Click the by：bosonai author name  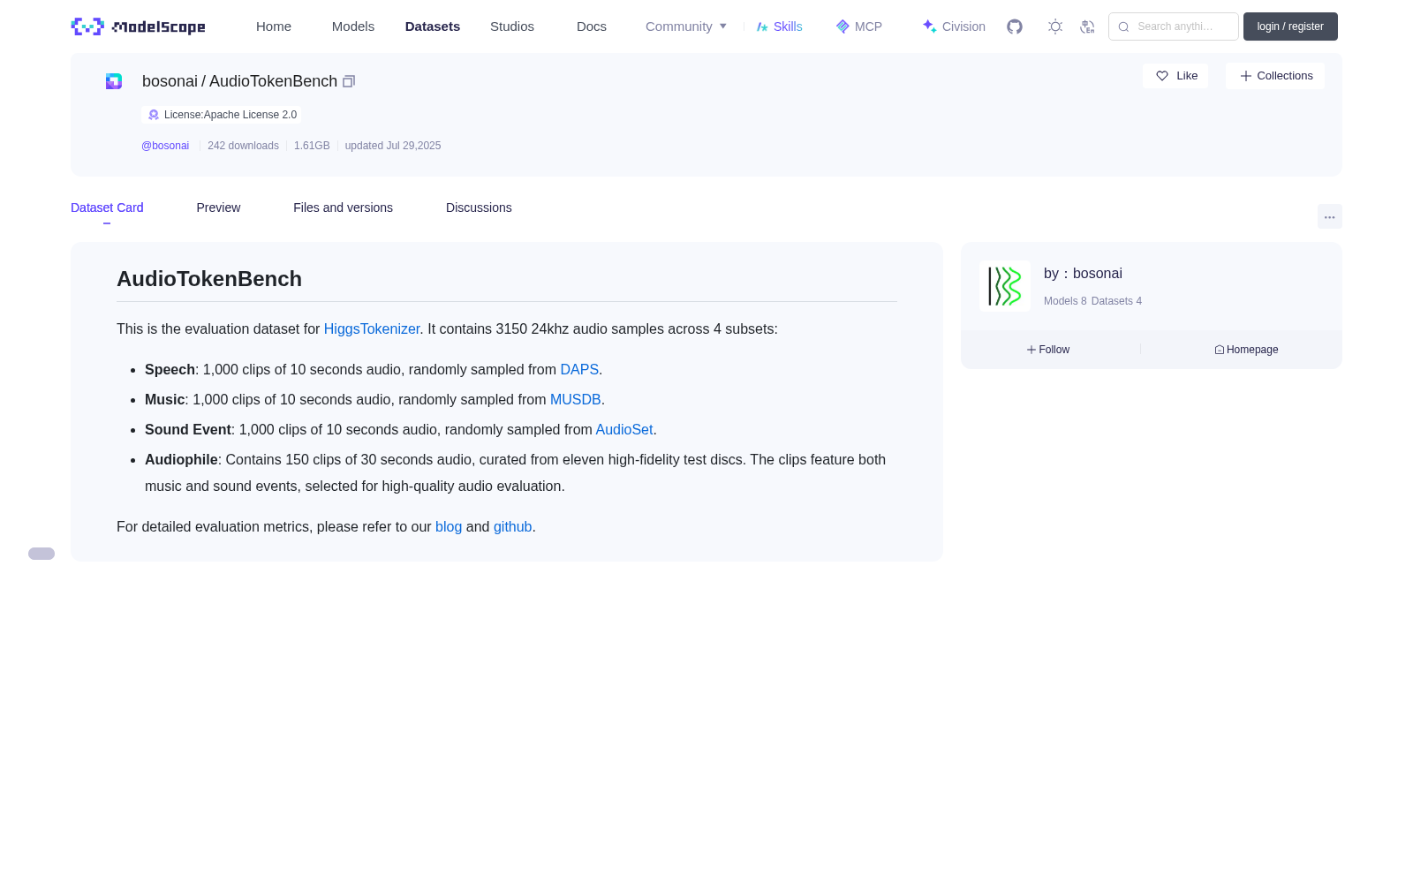coord(1083,274)
